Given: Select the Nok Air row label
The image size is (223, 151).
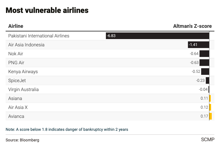Looking at the screenshot, I should click(x=16, y=54).
